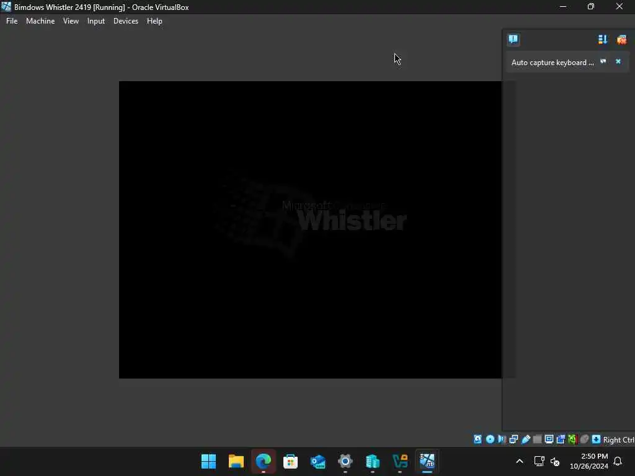Click the recording status icon
Image resolution: width=635 pixels, height=476 pixels.
click(x=561, y=439)
